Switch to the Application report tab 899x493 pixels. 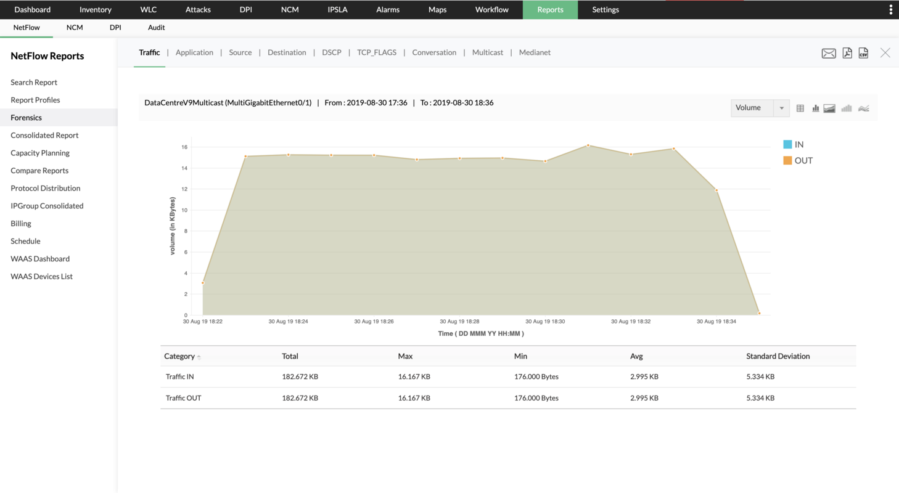point(194,53)
